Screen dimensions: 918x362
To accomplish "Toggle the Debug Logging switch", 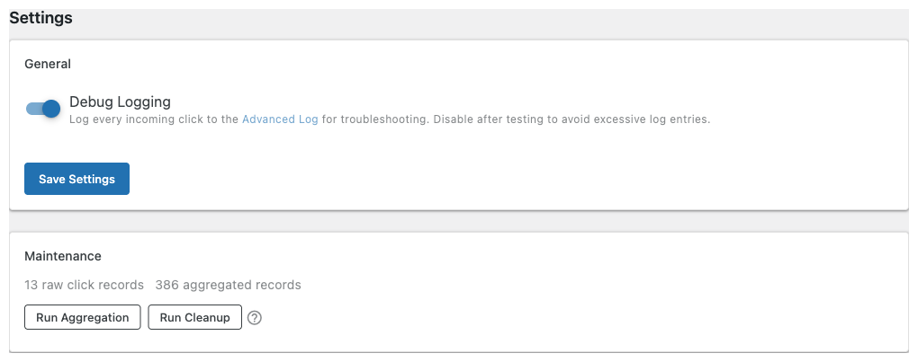I will 42,109.
